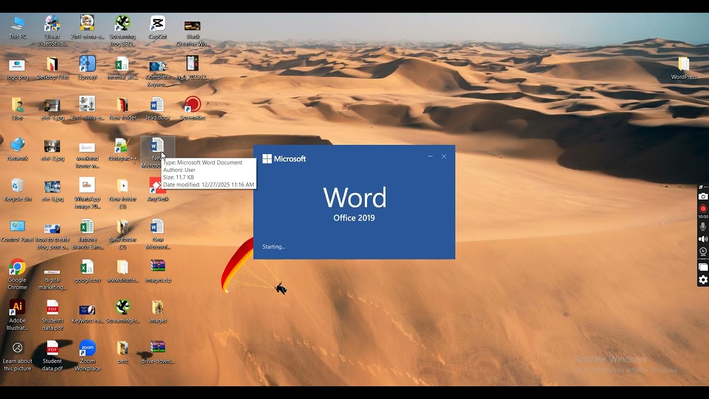Select the WhatsApp Image file
The height and width of the screenshot is (399, 709).
(x=88, y=193)
